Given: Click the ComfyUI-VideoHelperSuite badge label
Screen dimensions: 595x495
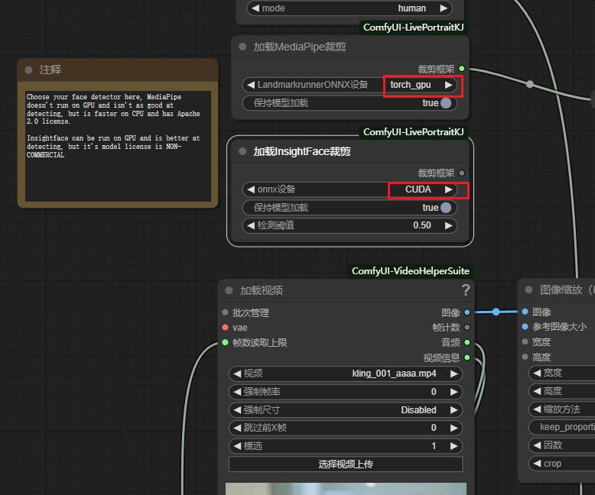Looking at the screenshot, I should pyautogui.click(x=411, y=271).
